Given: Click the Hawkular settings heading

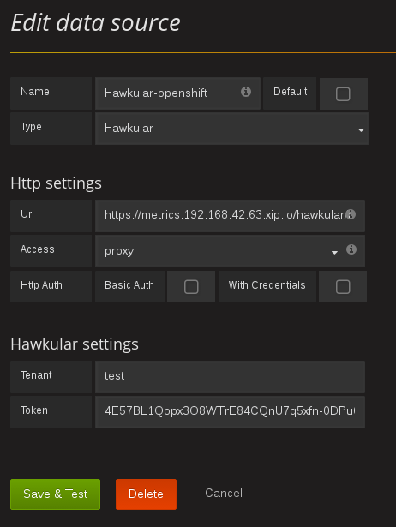Looking at the screenshot, I should click(75, 344).
